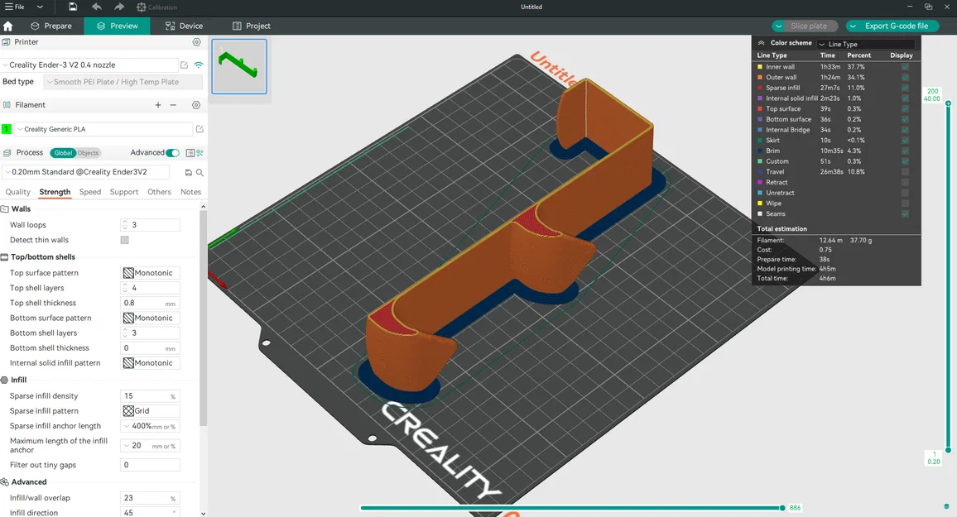Click the settings panel scrollbar

[204, 317]
